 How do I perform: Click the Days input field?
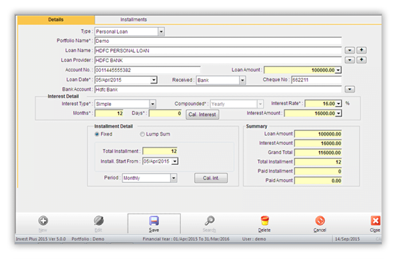pyautogui.click(x=165, y=113)
